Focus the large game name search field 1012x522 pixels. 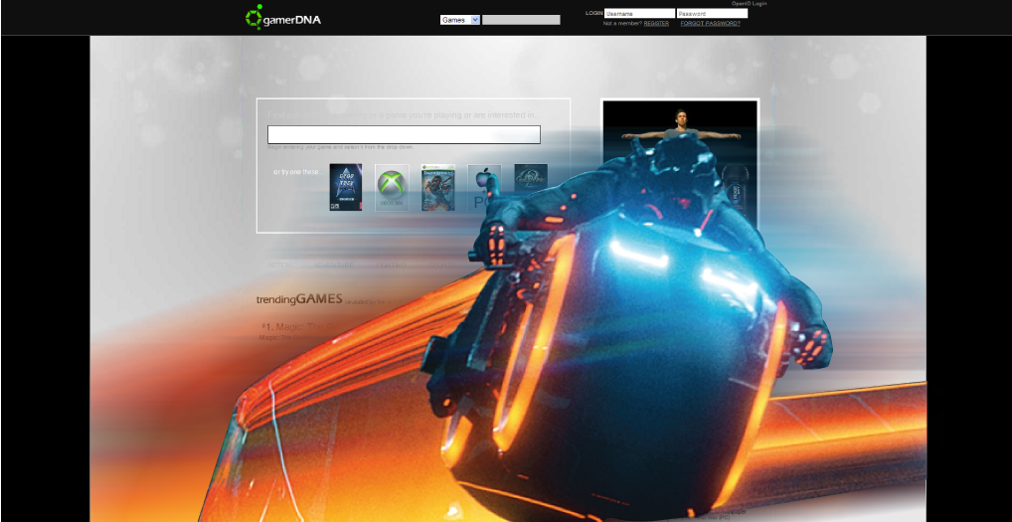click(404, 134)
